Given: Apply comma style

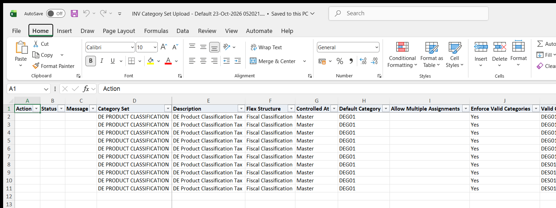Looking at the screenshot, I should click(351, 61).
